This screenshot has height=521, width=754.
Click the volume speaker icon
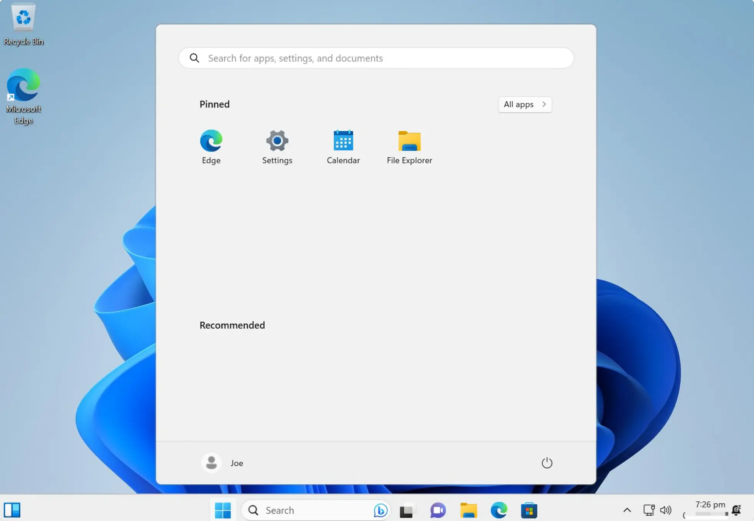click(665, 510)
